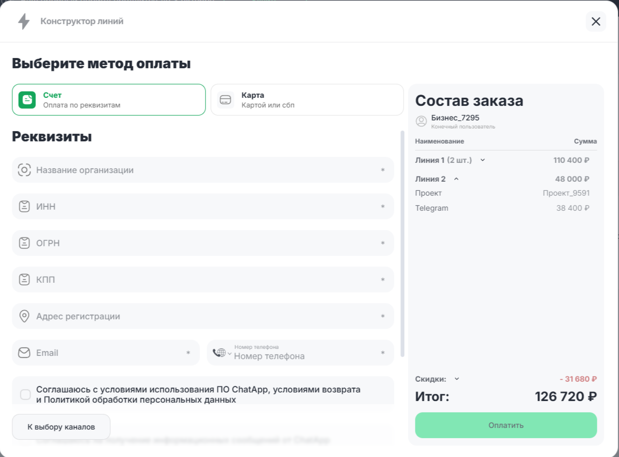619x457 pixels.
Task: Select Счет payment by requisites option
Action: click(109, 100)
